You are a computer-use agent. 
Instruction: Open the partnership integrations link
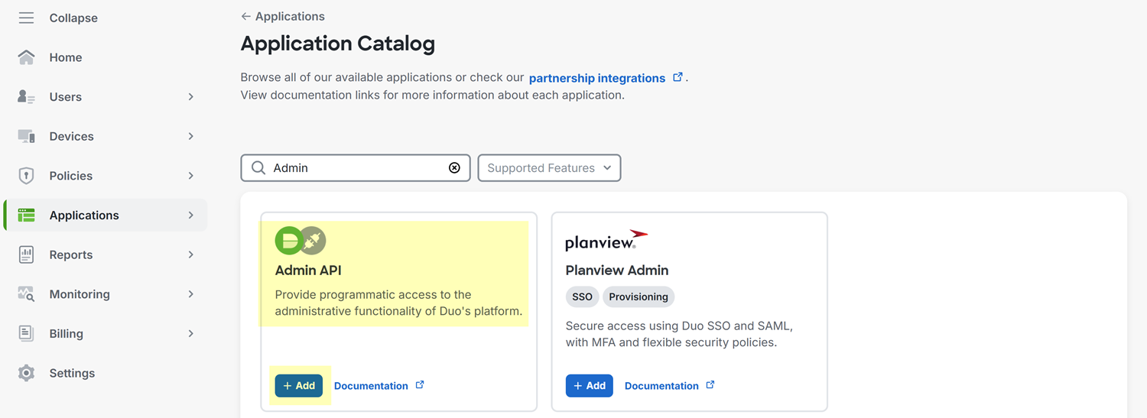pyautogui.click(x=597, y=78)
